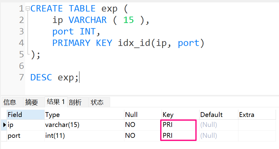
Task: Go to the 状态 tab
Action: [x=97, y=102]
